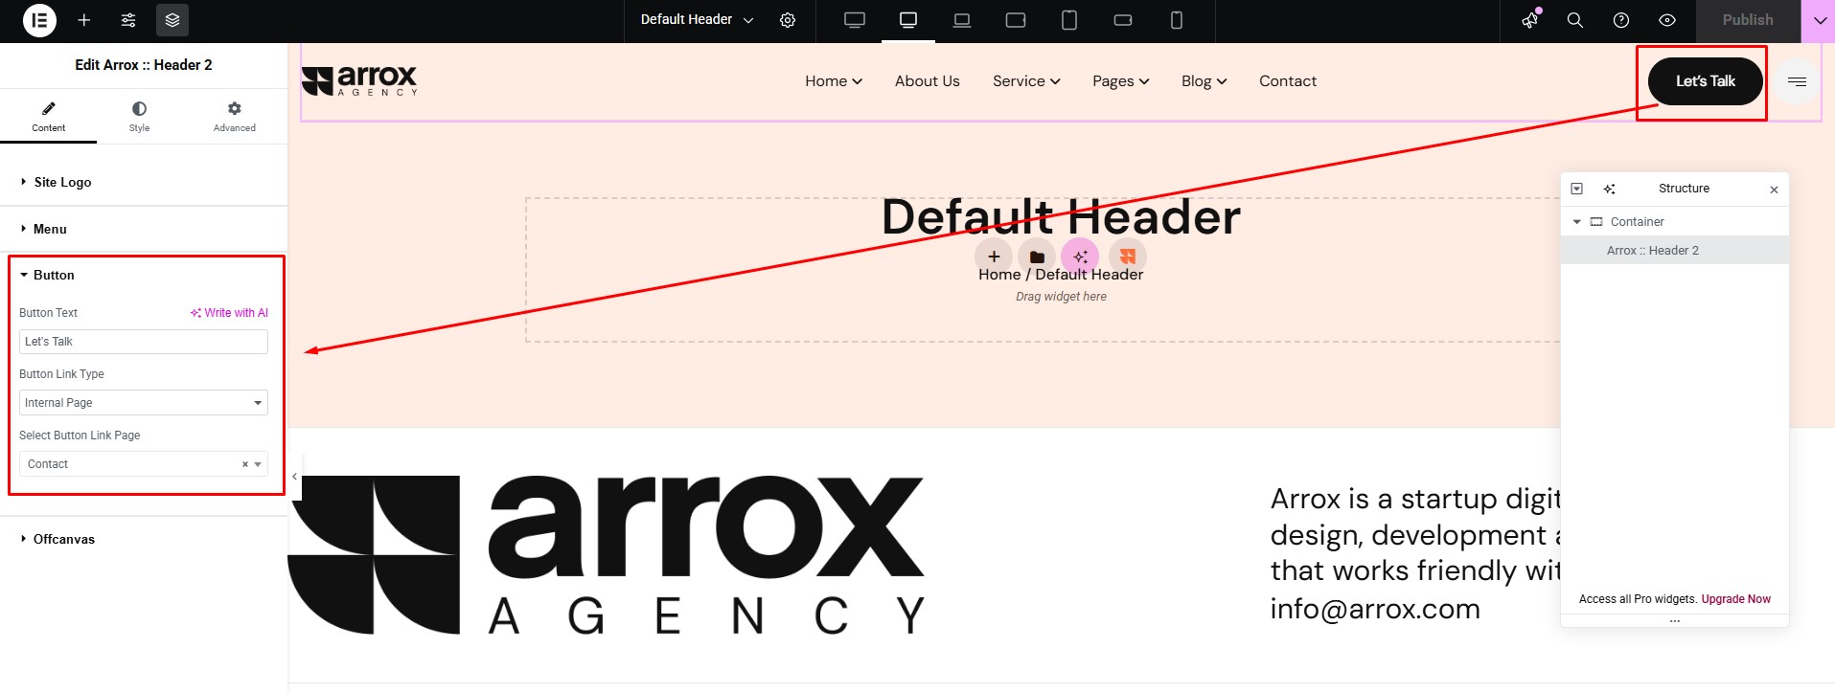
Task: Preview changes with the eye icon
Action: pyautogui.click(x=1667, y=20)
